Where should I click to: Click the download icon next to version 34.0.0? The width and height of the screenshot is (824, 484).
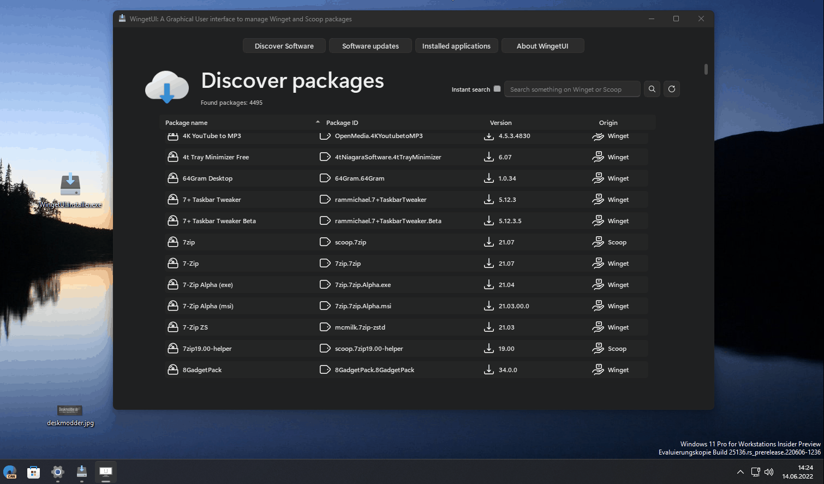[489, 370]
